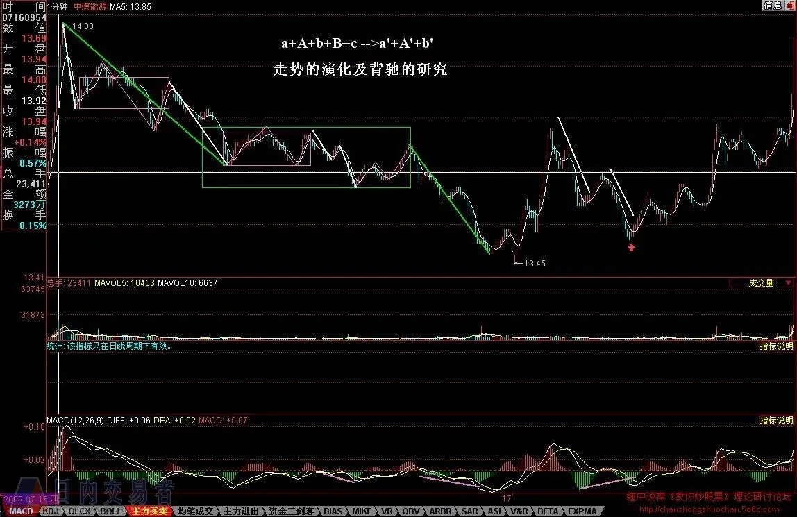The image size is (797, 517).
Task: Switch to the MIKE indicator tab
Action: pos(362,511)
